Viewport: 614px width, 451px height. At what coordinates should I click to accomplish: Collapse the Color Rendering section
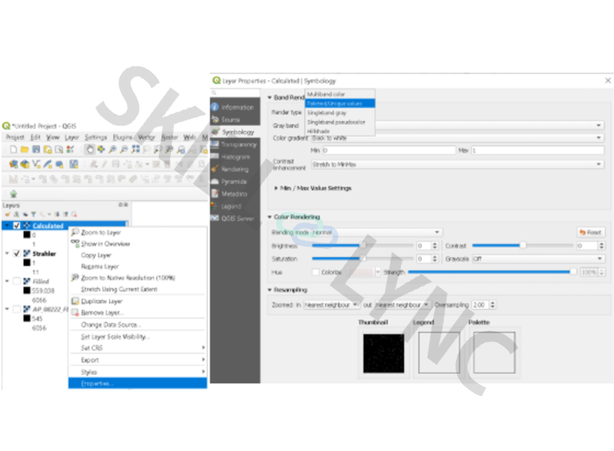click(269, 217)
